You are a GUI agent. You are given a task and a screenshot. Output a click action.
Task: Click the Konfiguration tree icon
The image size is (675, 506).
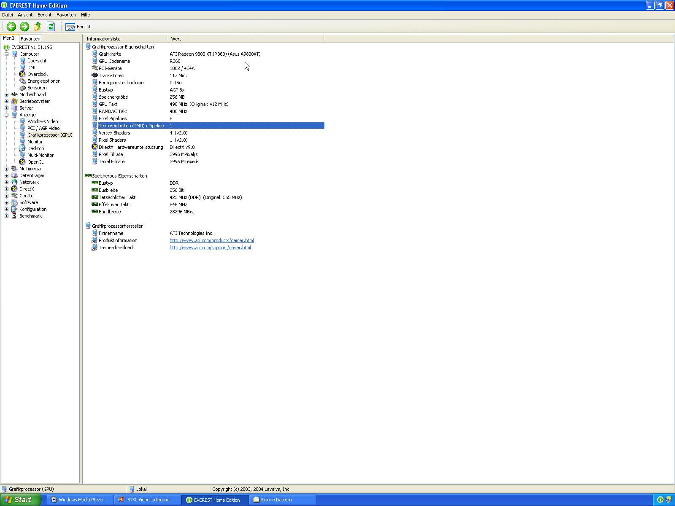pyautogui.click(x=14, y=209)
